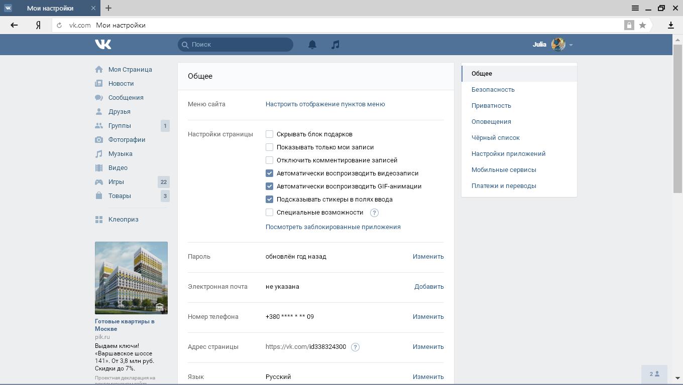Click the bag icon beside Товары

click(x=99, y=196)
